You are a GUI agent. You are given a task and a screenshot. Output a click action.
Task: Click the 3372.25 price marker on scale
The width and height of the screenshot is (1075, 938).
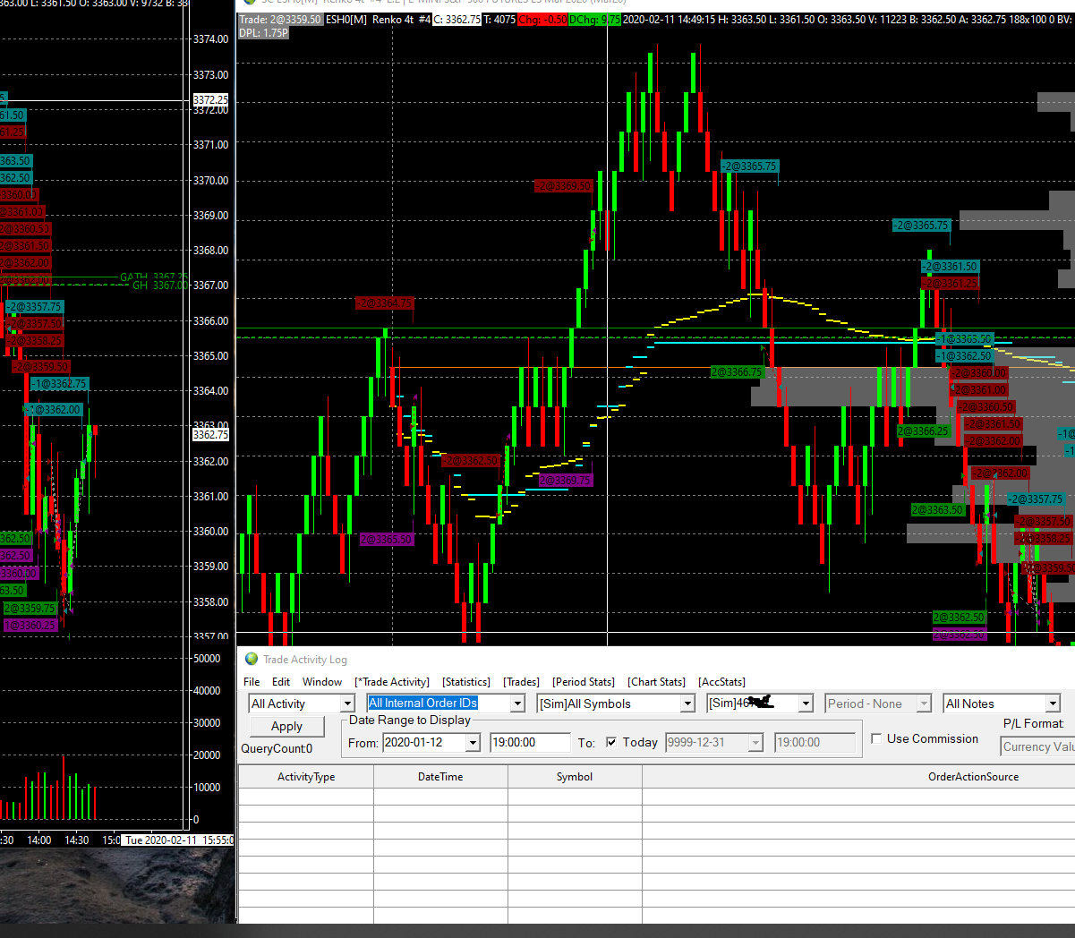click(x=211, y=100)
